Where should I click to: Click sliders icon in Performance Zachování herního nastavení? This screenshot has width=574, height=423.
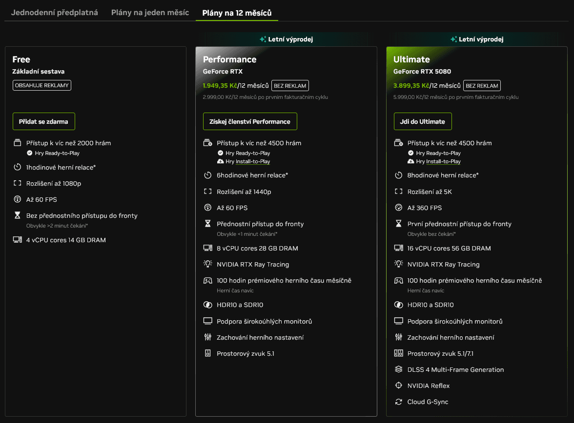(x=207, y=337)
